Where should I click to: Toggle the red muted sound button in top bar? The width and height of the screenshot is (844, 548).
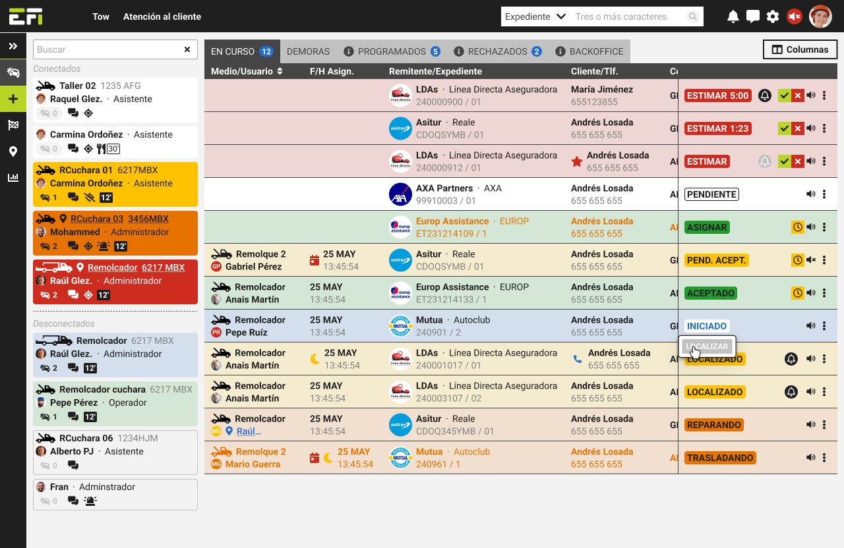coord(795,16)
